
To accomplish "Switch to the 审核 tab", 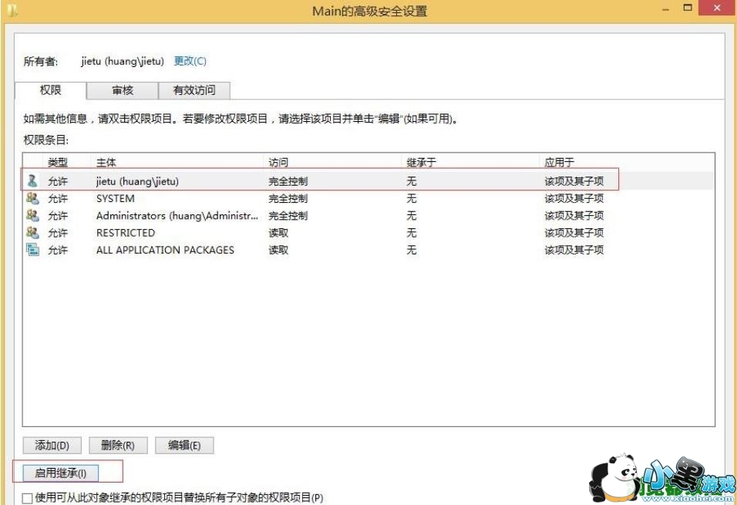I will tap(123, 90).
